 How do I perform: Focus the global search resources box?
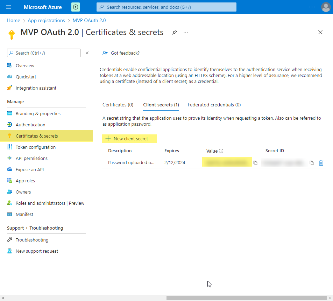(x=166, y=7)
